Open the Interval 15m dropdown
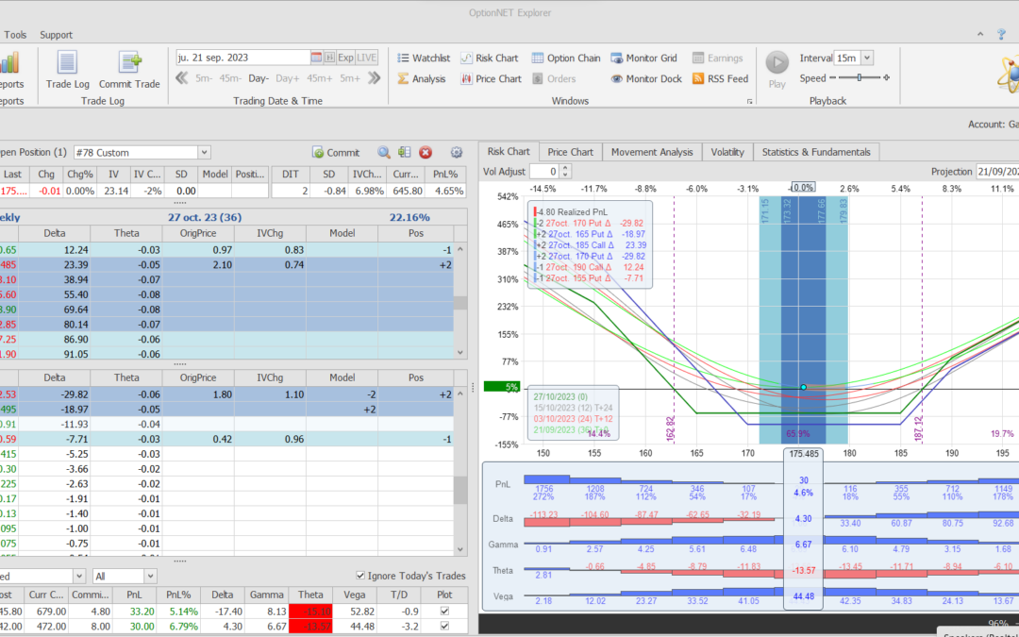This screenshot has width=1019, height=637. [866, 59]
